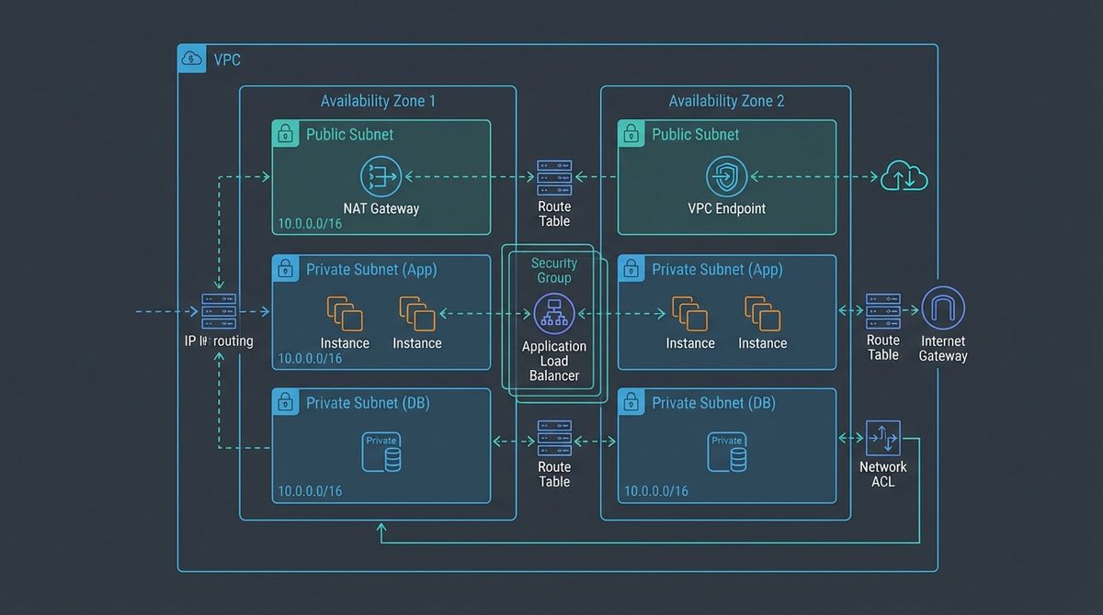Click the Public Subnet lock icon in Zone 2

tap(631, 133)
